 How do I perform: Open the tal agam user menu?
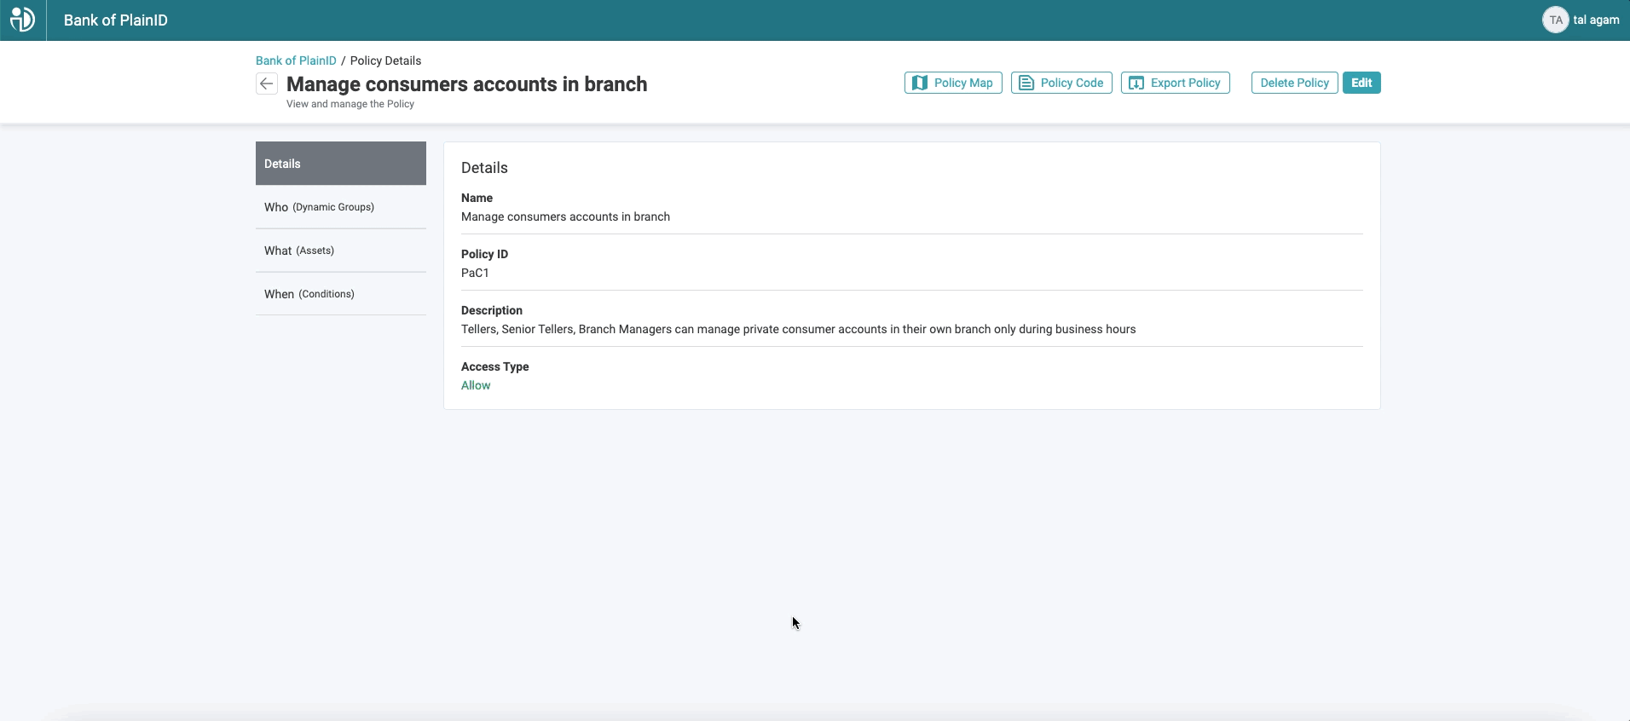coord(1596,20)
